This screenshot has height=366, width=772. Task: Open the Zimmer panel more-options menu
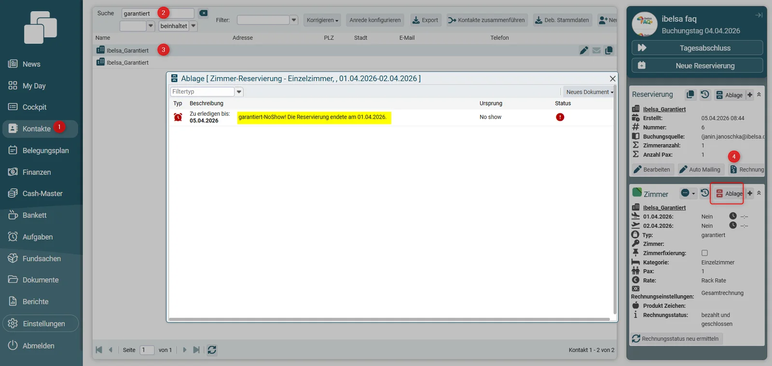point(688,193)
